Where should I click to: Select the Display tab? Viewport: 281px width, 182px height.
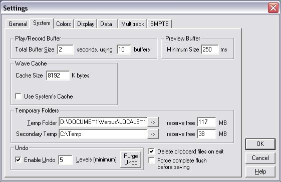pyautogui.click(x=86, y=24)
